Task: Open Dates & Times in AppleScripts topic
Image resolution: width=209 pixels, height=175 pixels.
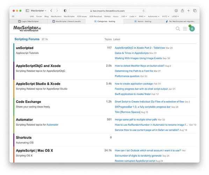Action: pyautogui.click(x=132, y=53)
